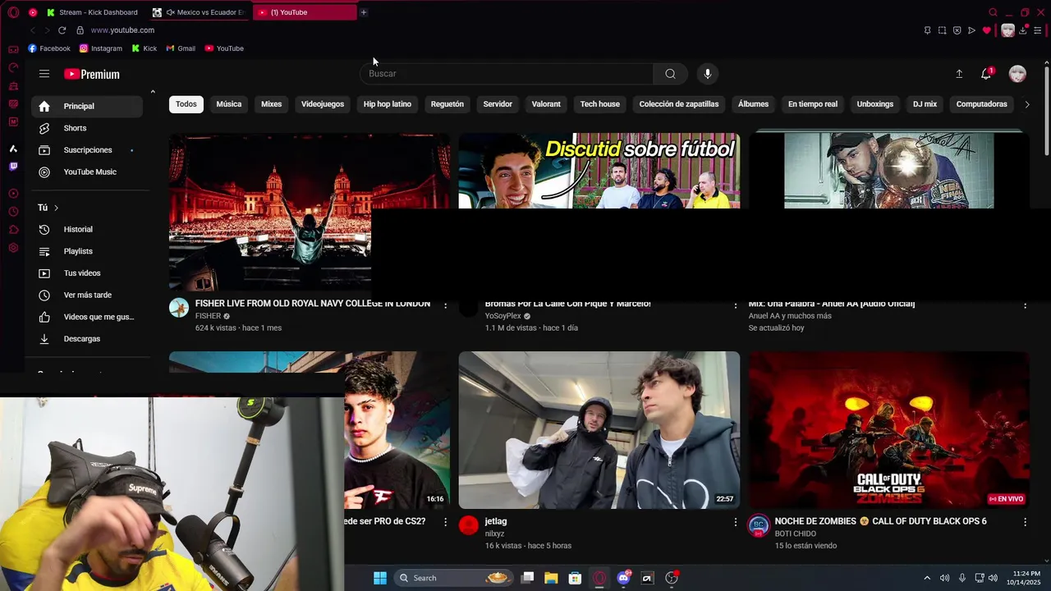Open the Facebook bookmark
Viewport: 1051px width, 591px height.
tap(49, 48)
